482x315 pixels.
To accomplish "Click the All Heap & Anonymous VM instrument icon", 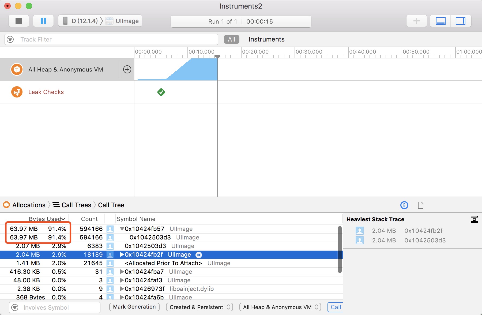I will 17,69.
